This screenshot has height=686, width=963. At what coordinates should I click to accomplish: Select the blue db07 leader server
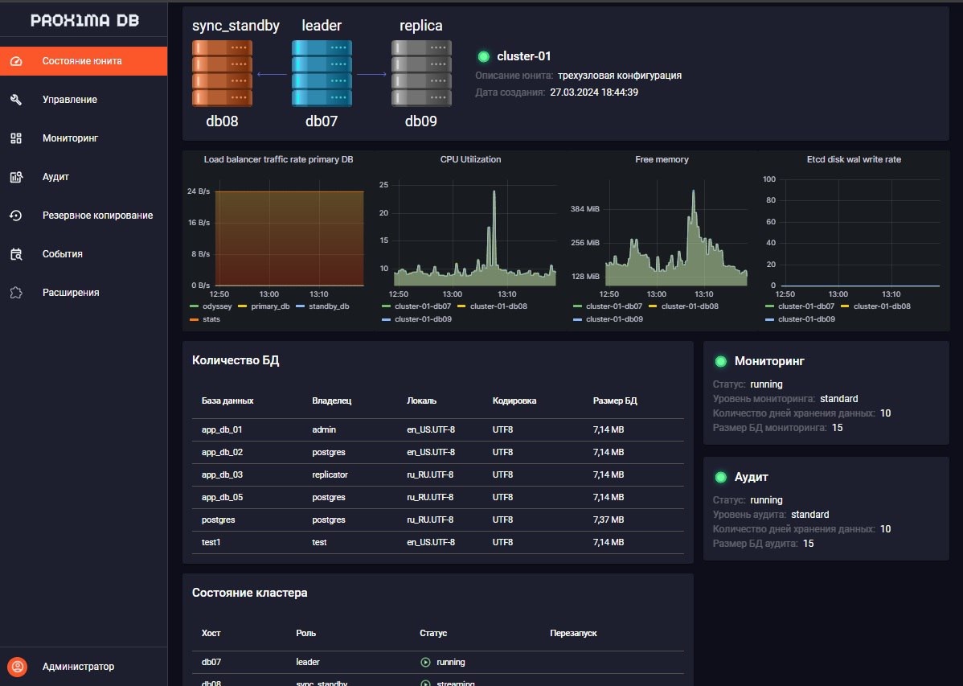322,73
